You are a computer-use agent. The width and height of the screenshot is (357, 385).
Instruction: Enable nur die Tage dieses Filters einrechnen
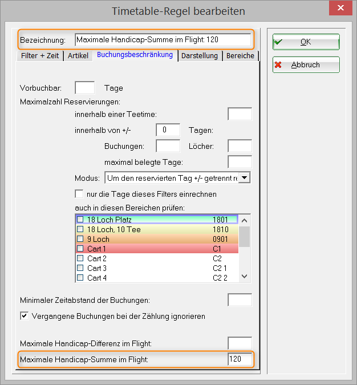(x=79, y=194)
